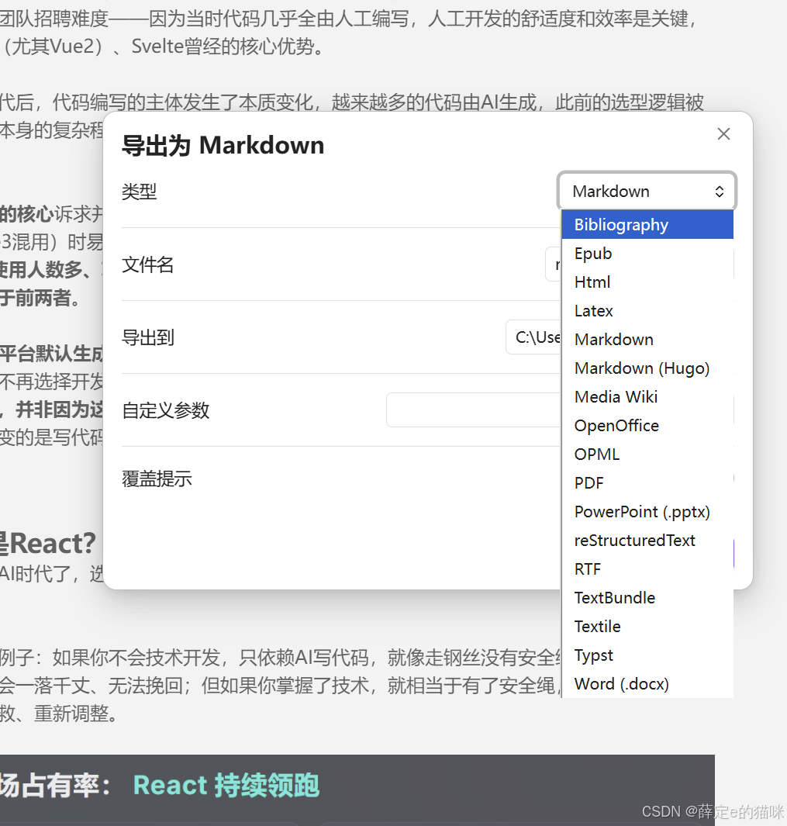Select Epub export type
Viewport: 787px width, 826px height.
[647, 254]
